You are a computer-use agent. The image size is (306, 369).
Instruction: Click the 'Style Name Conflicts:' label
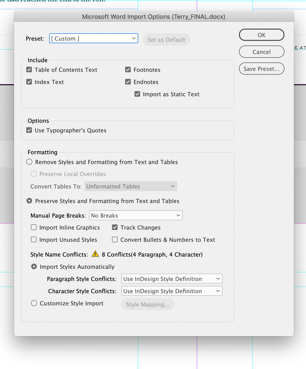pos(59,254)
